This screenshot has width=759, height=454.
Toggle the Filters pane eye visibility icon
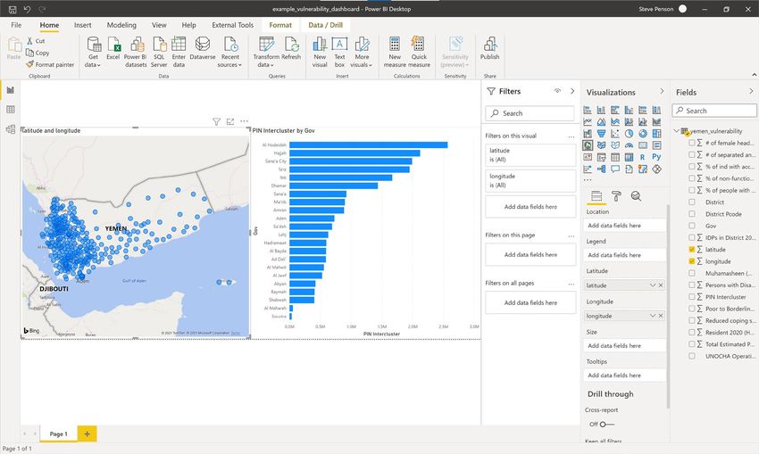click(x=557, y=91)
